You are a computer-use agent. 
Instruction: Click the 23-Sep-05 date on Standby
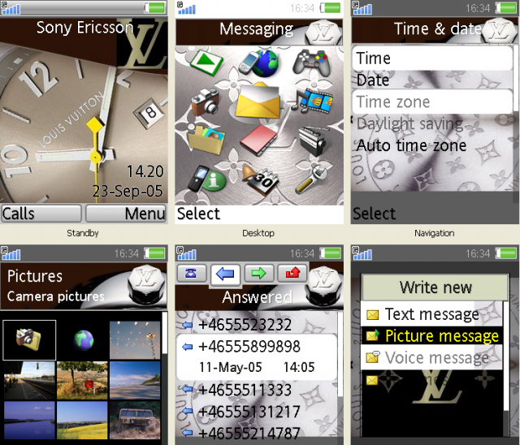coord(128,192)
